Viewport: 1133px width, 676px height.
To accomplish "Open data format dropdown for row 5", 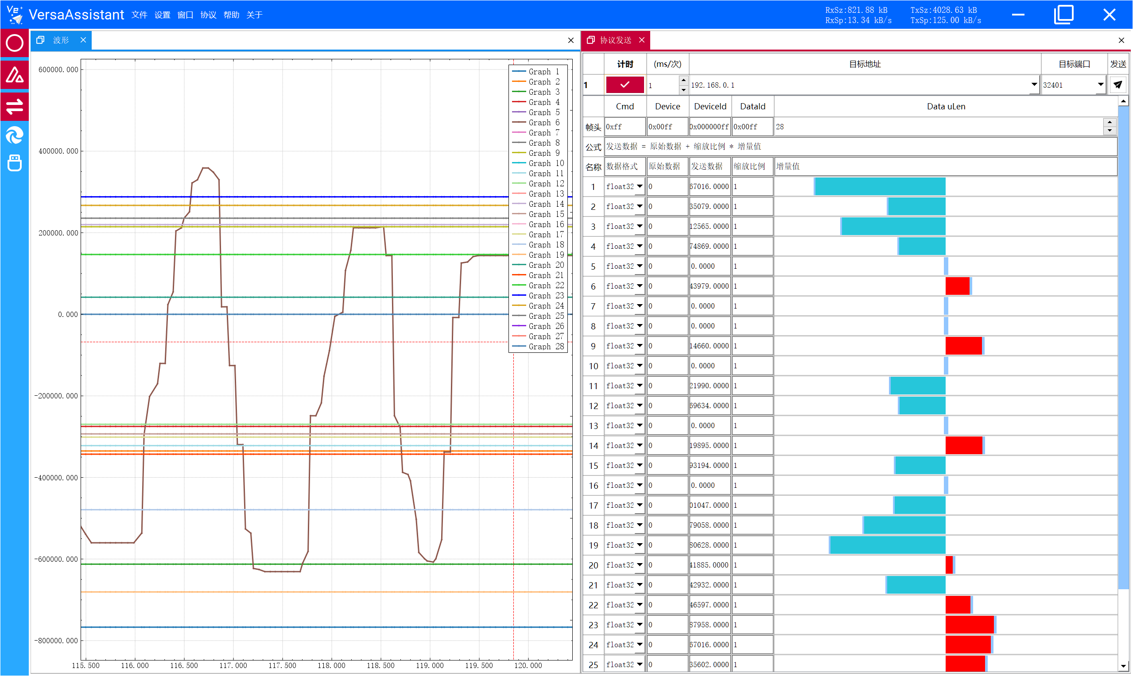I will pos(640,267).
